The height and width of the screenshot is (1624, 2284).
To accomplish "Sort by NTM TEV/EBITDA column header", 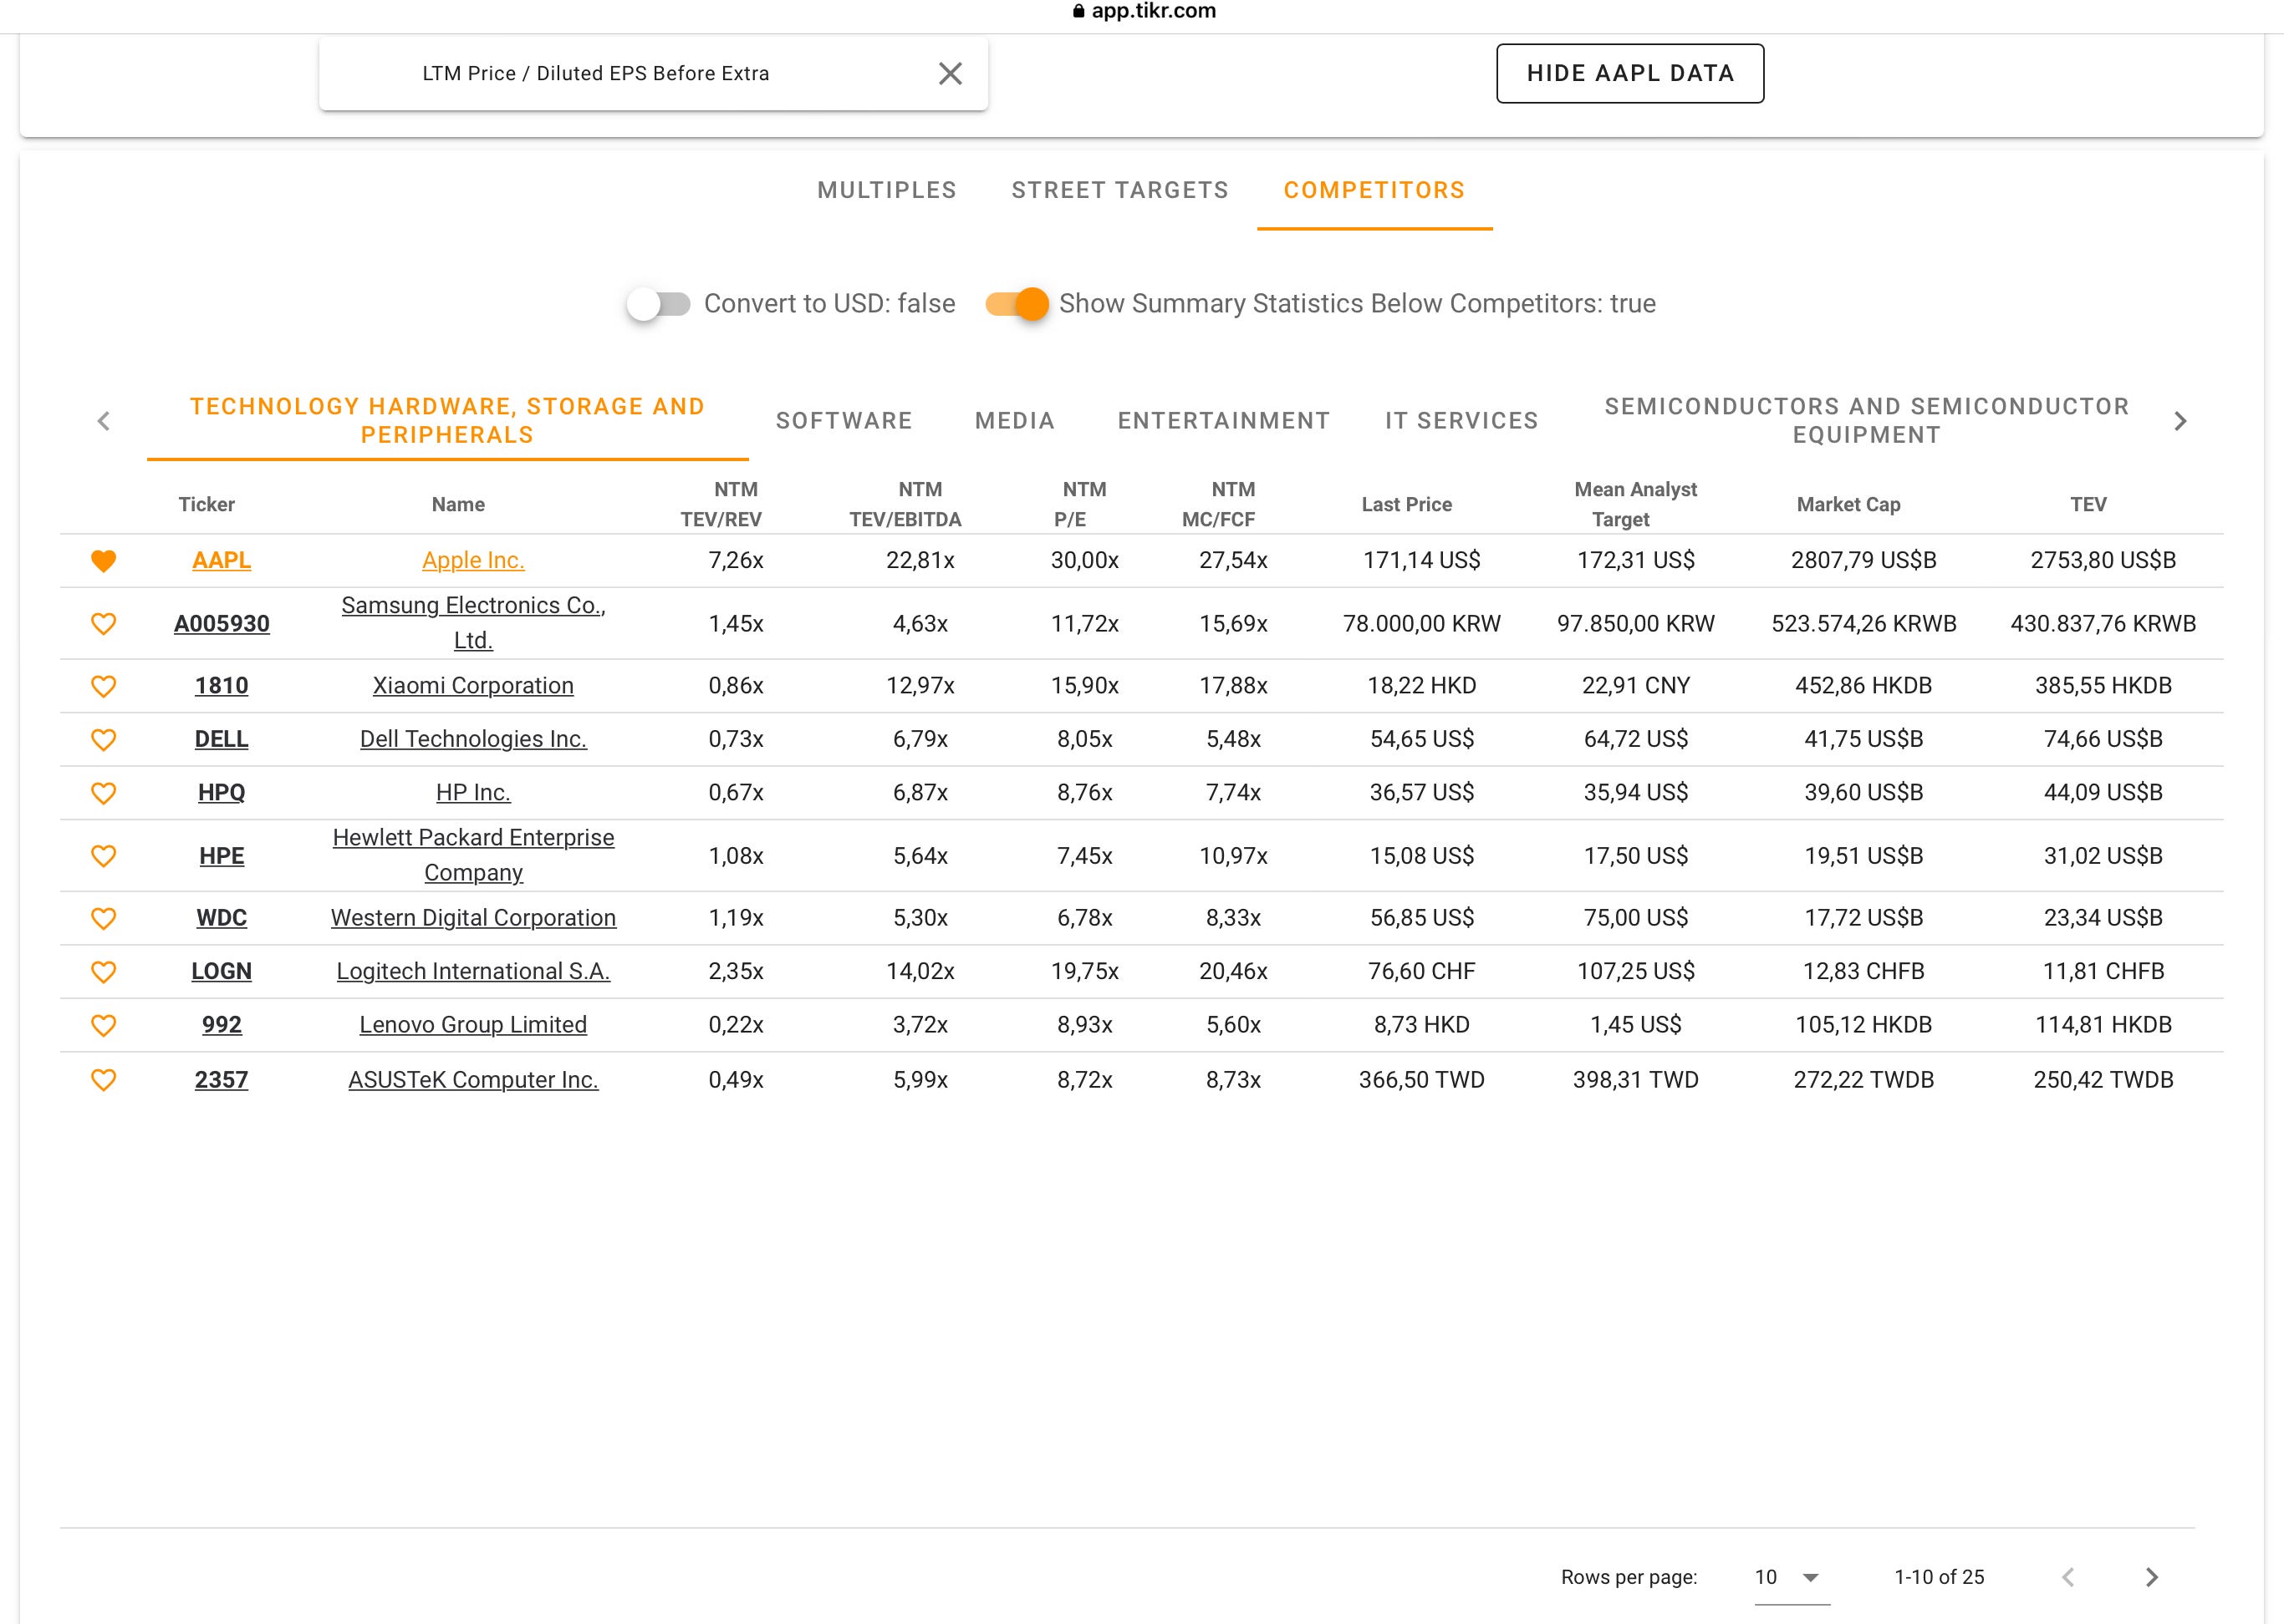I will pyautogui.click(x=905, y=504).
